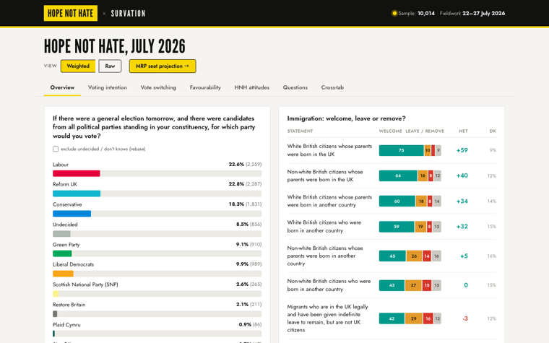Image resolution: width=549 pixels, height=343 pixels.
Task: Click the cyan Reform UK bar
Action: (77, 194)
